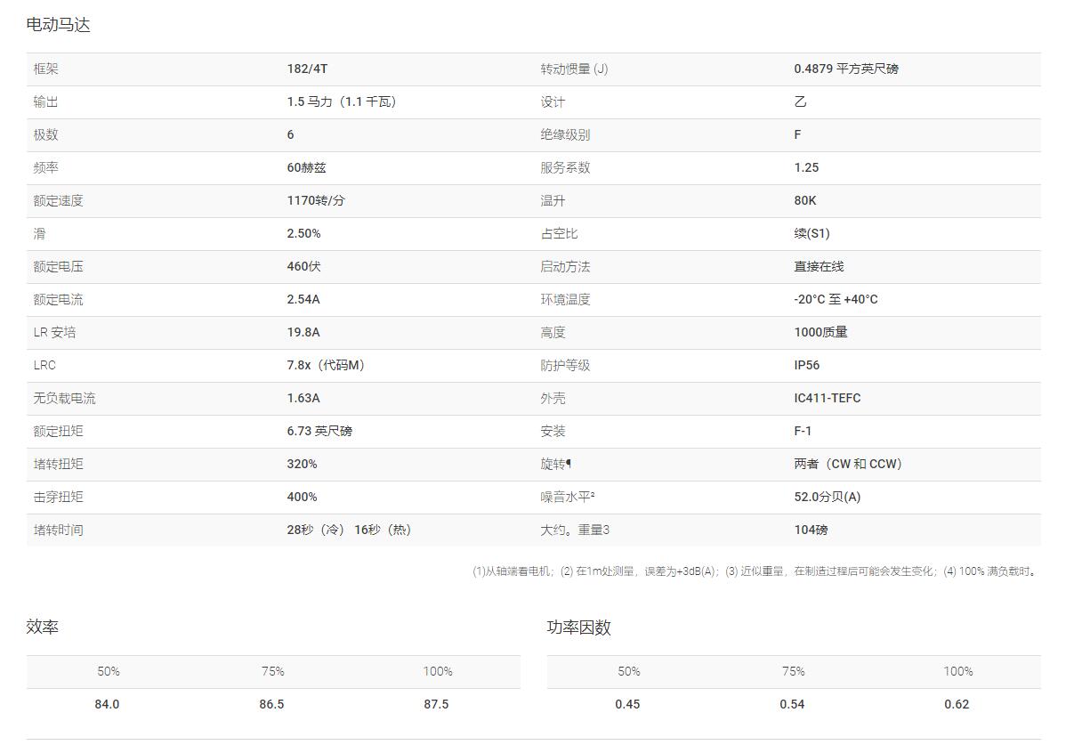Click ambient temperature value -20°C 至 +40°C
This screenshot has height=753, width=1082.
(836, 299)
